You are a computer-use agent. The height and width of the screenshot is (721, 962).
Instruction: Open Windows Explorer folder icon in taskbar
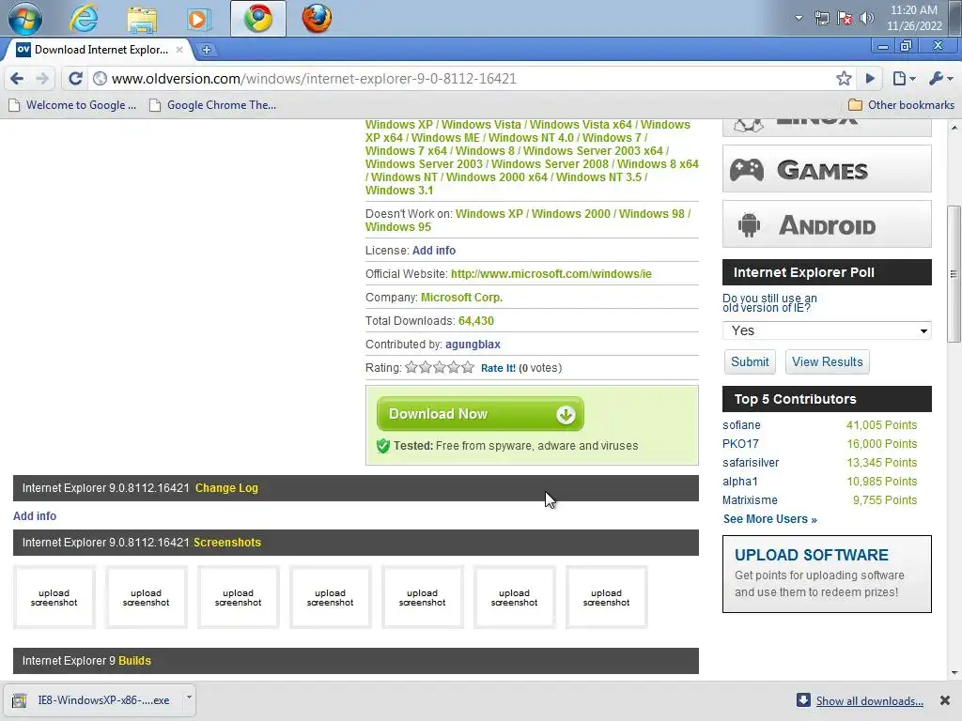pyautogui.click(x=142, y=19)
